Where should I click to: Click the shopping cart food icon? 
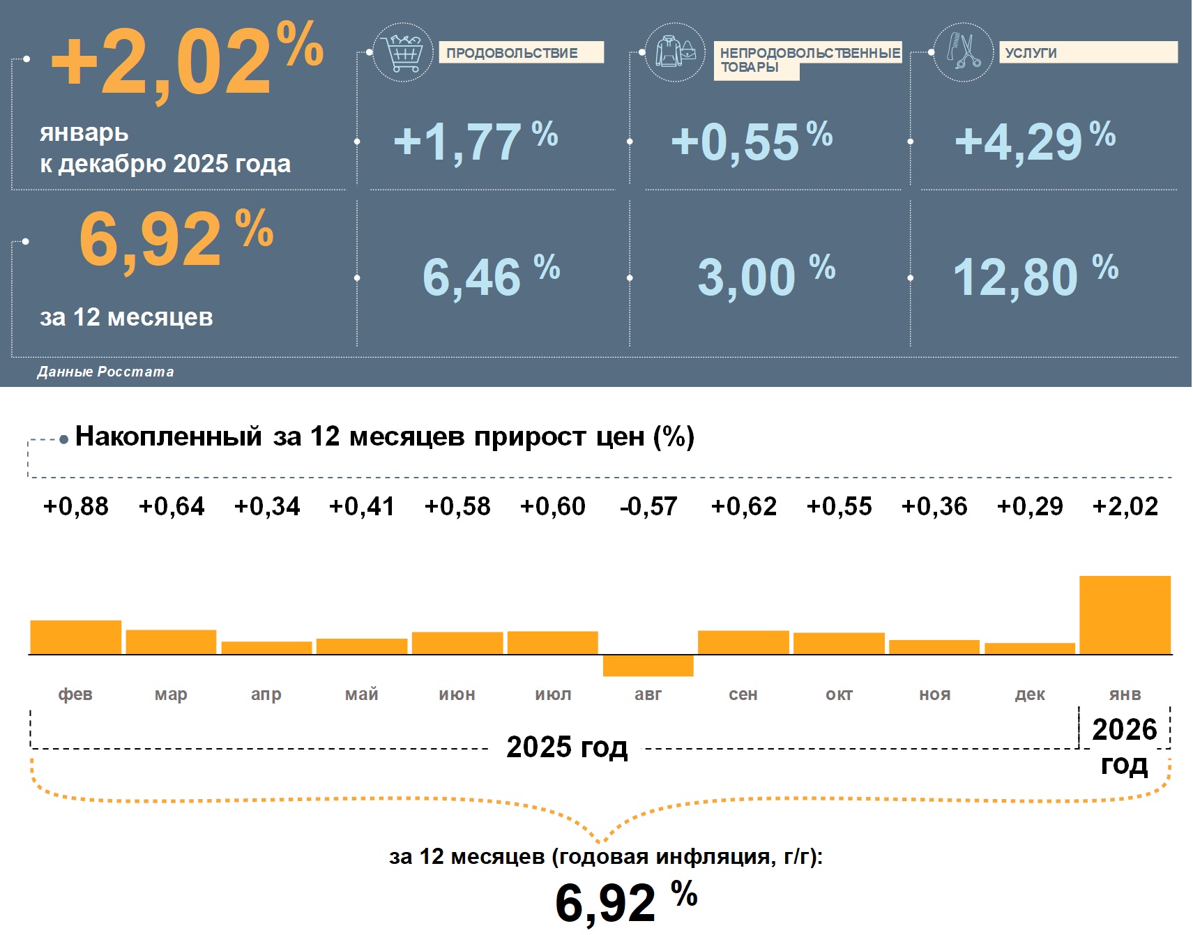click(x=403, y=52)
